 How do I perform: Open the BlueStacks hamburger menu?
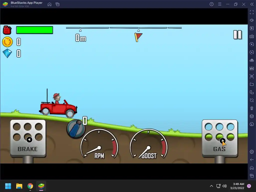(220, 4)
